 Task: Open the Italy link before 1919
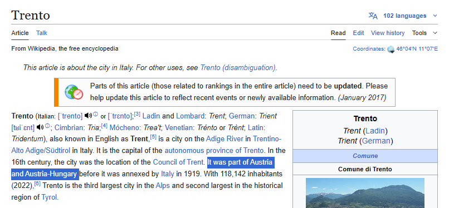pyautogui.click(x=168, y=174)
